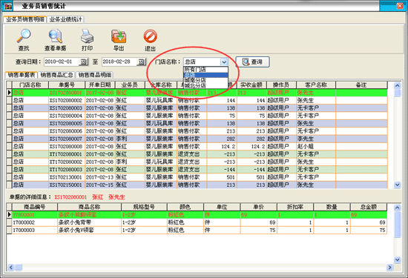408x278 pixels.
Task: Switch to the 业务业绩统计 tab
Action: (x=65, y=19)
